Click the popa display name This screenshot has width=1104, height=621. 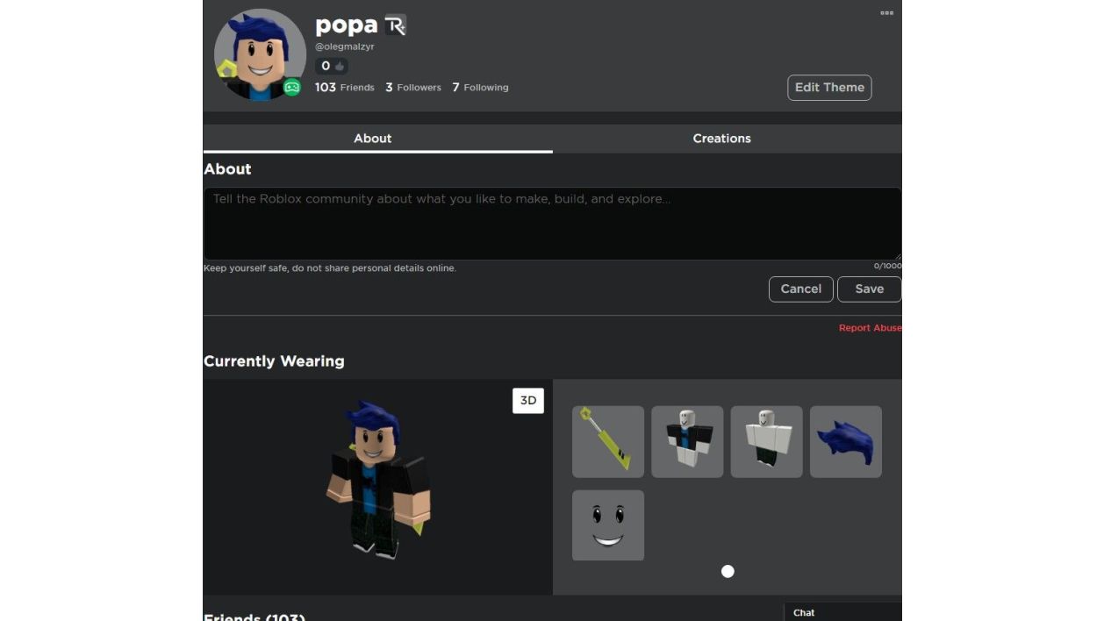tap(346, 25)
